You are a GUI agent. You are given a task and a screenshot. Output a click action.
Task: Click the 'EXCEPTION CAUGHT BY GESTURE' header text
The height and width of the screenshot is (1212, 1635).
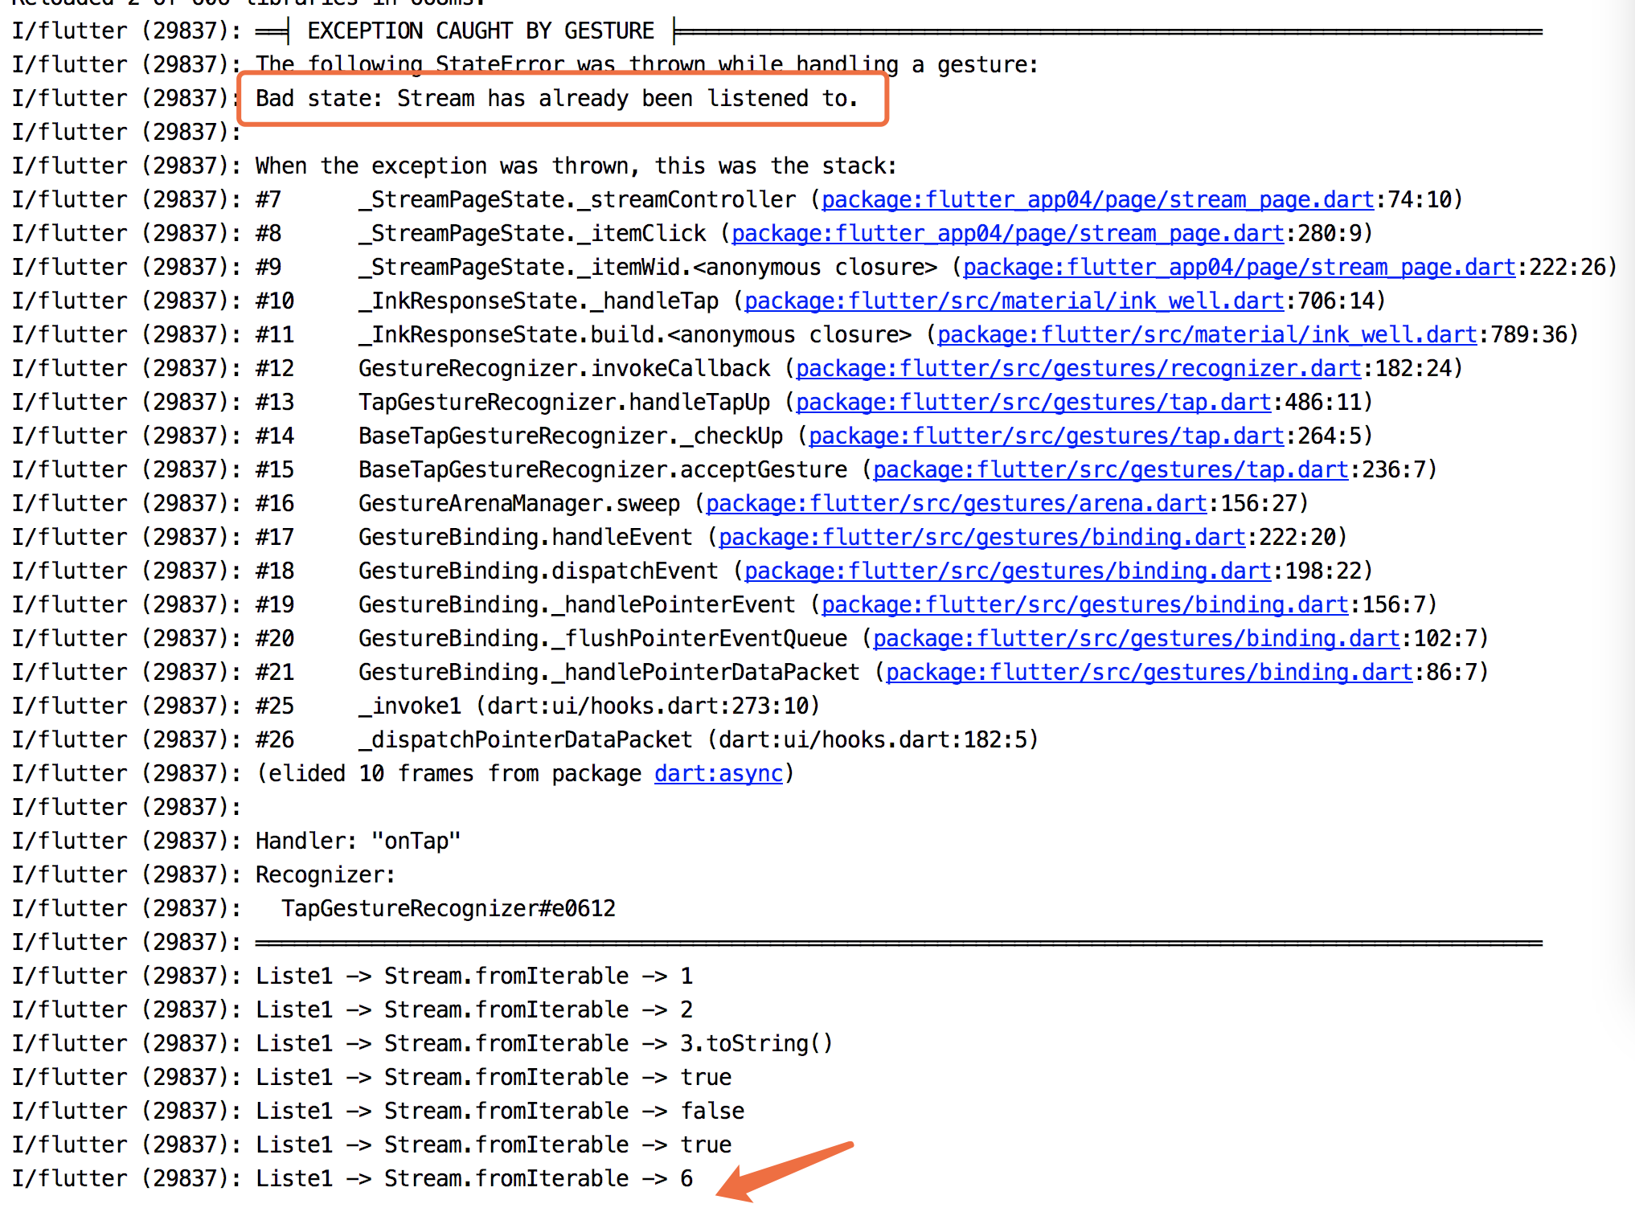480,31
